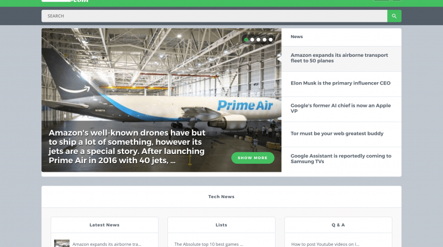The image size is (443, 247).
Task: Open Google's former AI chief headline
Action: [341, 108]
